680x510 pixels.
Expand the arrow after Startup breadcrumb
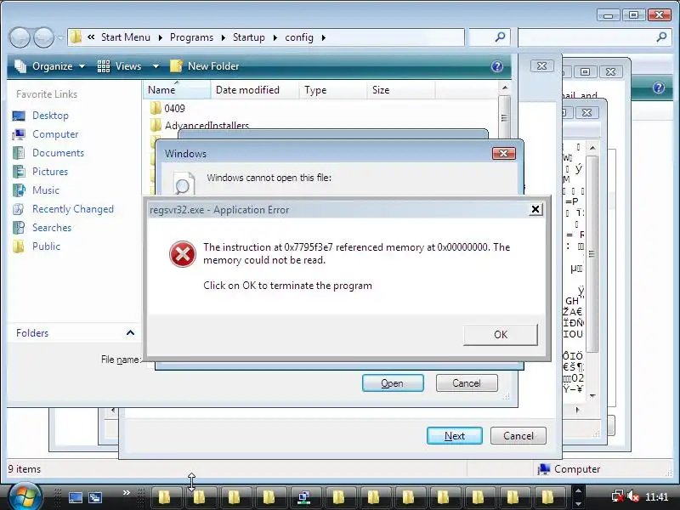[275, 37]
